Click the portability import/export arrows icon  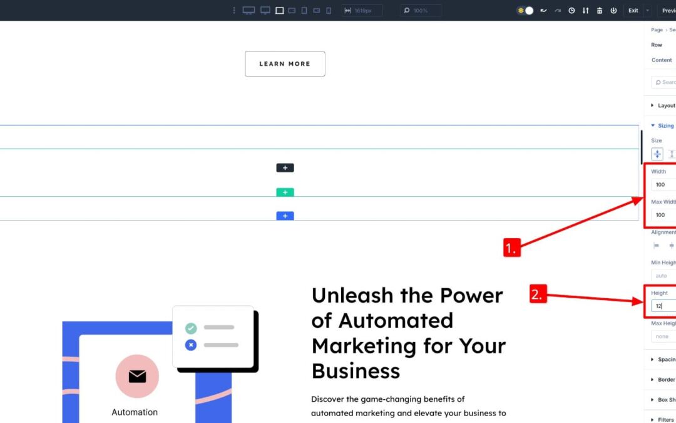coord(586,10)
